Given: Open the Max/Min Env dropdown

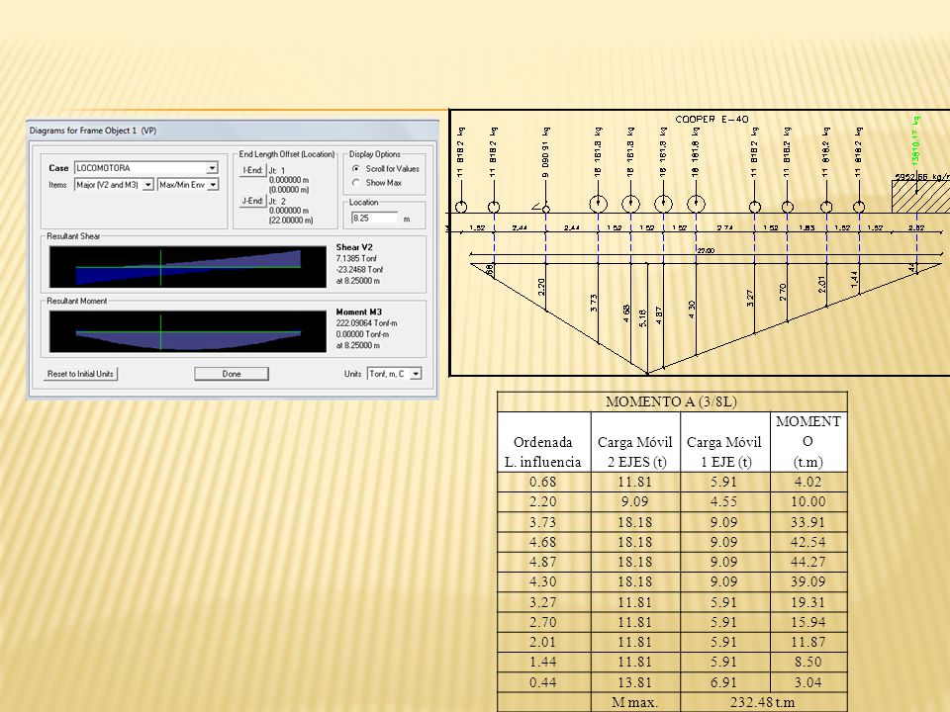Looking at the screenshot, I should click(213, 185).
